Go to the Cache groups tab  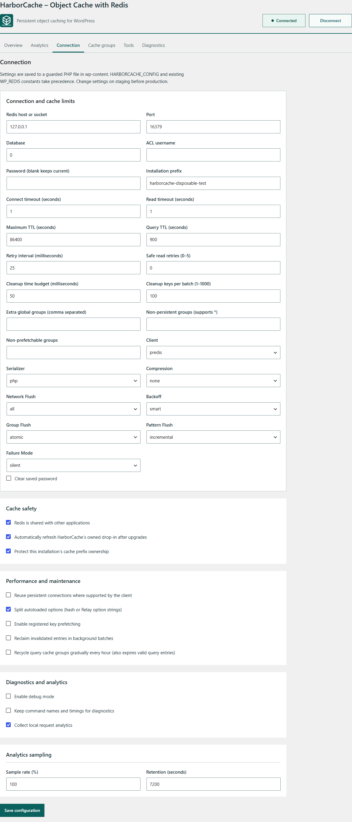click(x=102, y=45)
